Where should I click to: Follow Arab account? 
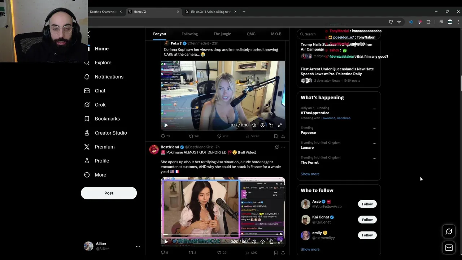pos(367,204)
